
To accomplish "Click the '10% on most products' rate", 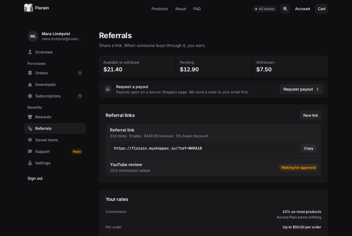I will point(302,212).
